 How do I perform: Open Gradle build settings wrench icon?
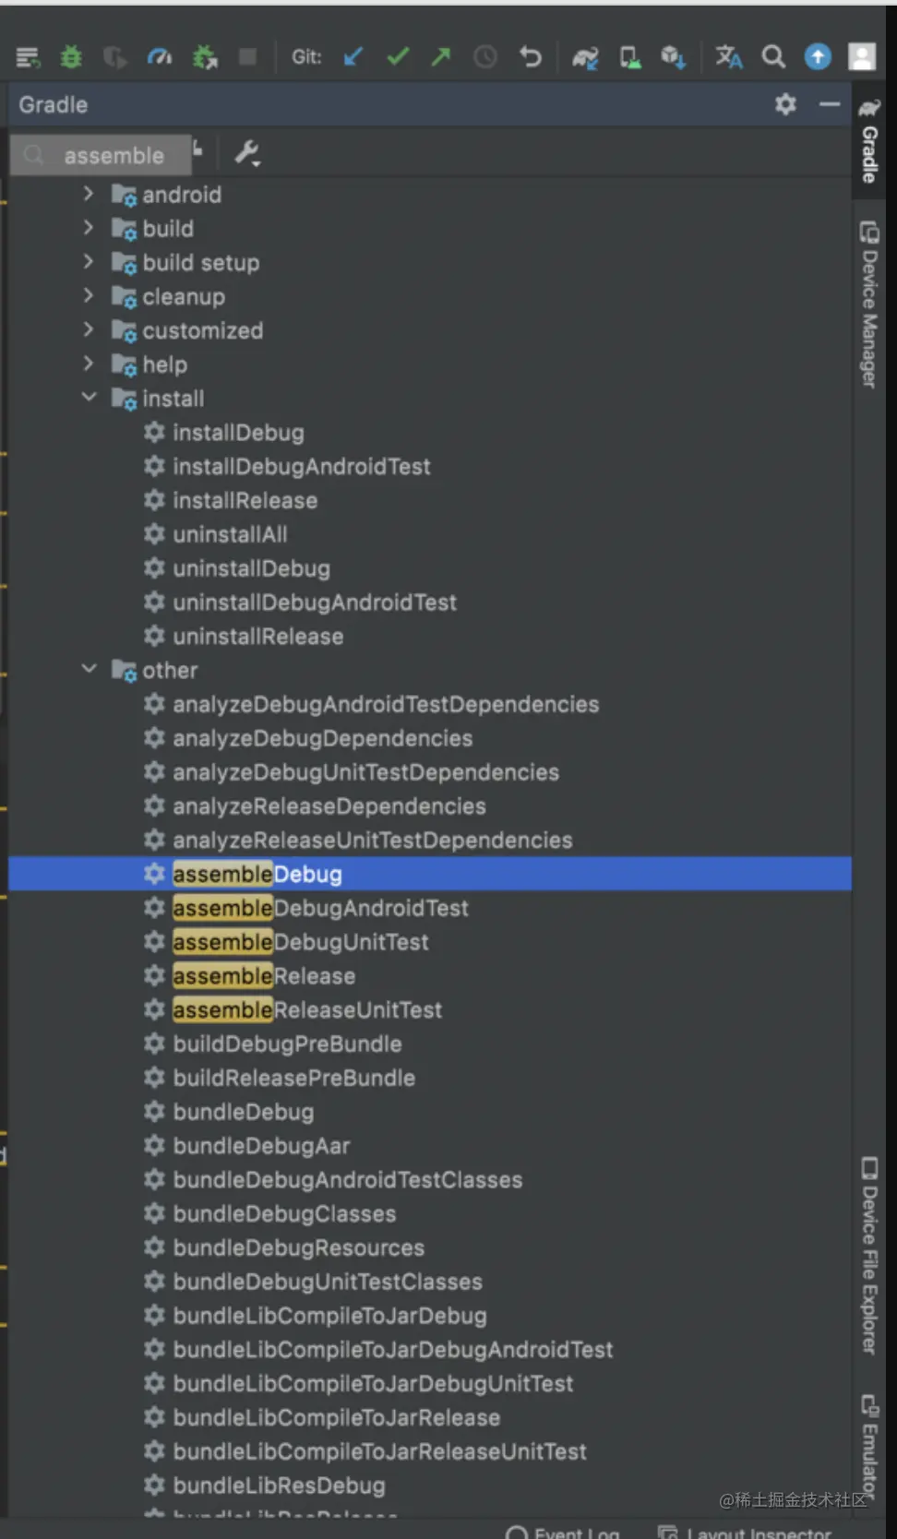pyautogui.click(x=247, y=153)
